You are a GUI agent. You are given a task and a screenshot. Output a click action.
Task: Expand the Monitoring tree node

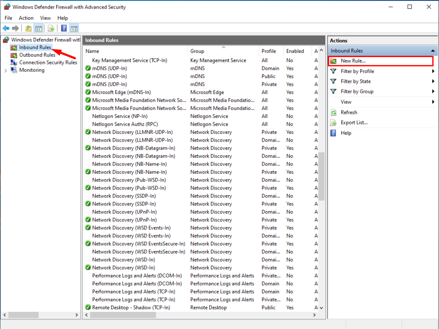click(6, 71)
